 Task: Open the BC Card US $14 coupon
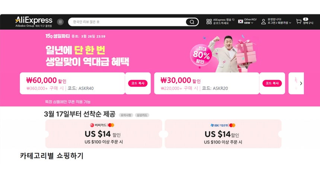[x=104, y=134]
